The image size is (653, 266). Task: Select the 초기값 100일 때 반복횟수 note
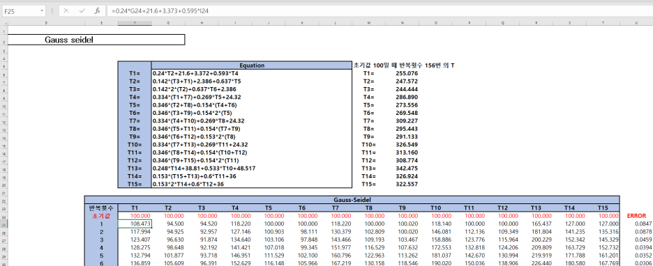(x=404, y=65)
